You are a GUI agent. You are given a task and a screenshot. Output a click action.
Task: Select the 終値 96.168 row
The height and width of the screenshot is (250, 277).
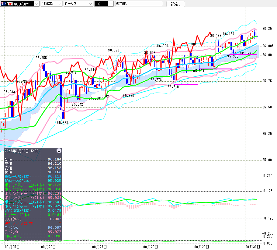click(x=33, y=172)
